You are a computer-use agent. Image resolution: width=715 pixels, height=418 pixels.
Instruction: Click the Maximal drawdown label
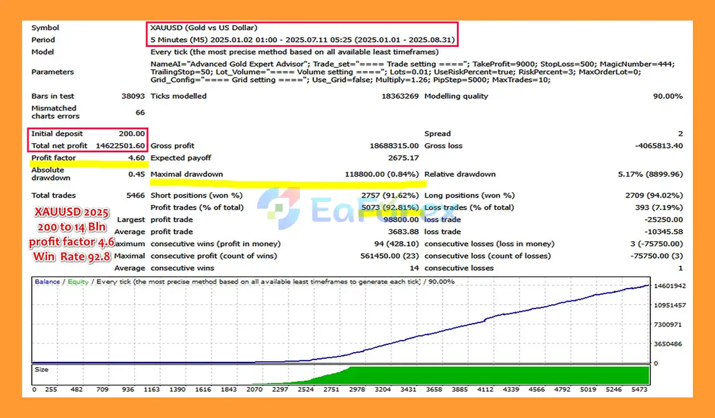coord(187,174)
